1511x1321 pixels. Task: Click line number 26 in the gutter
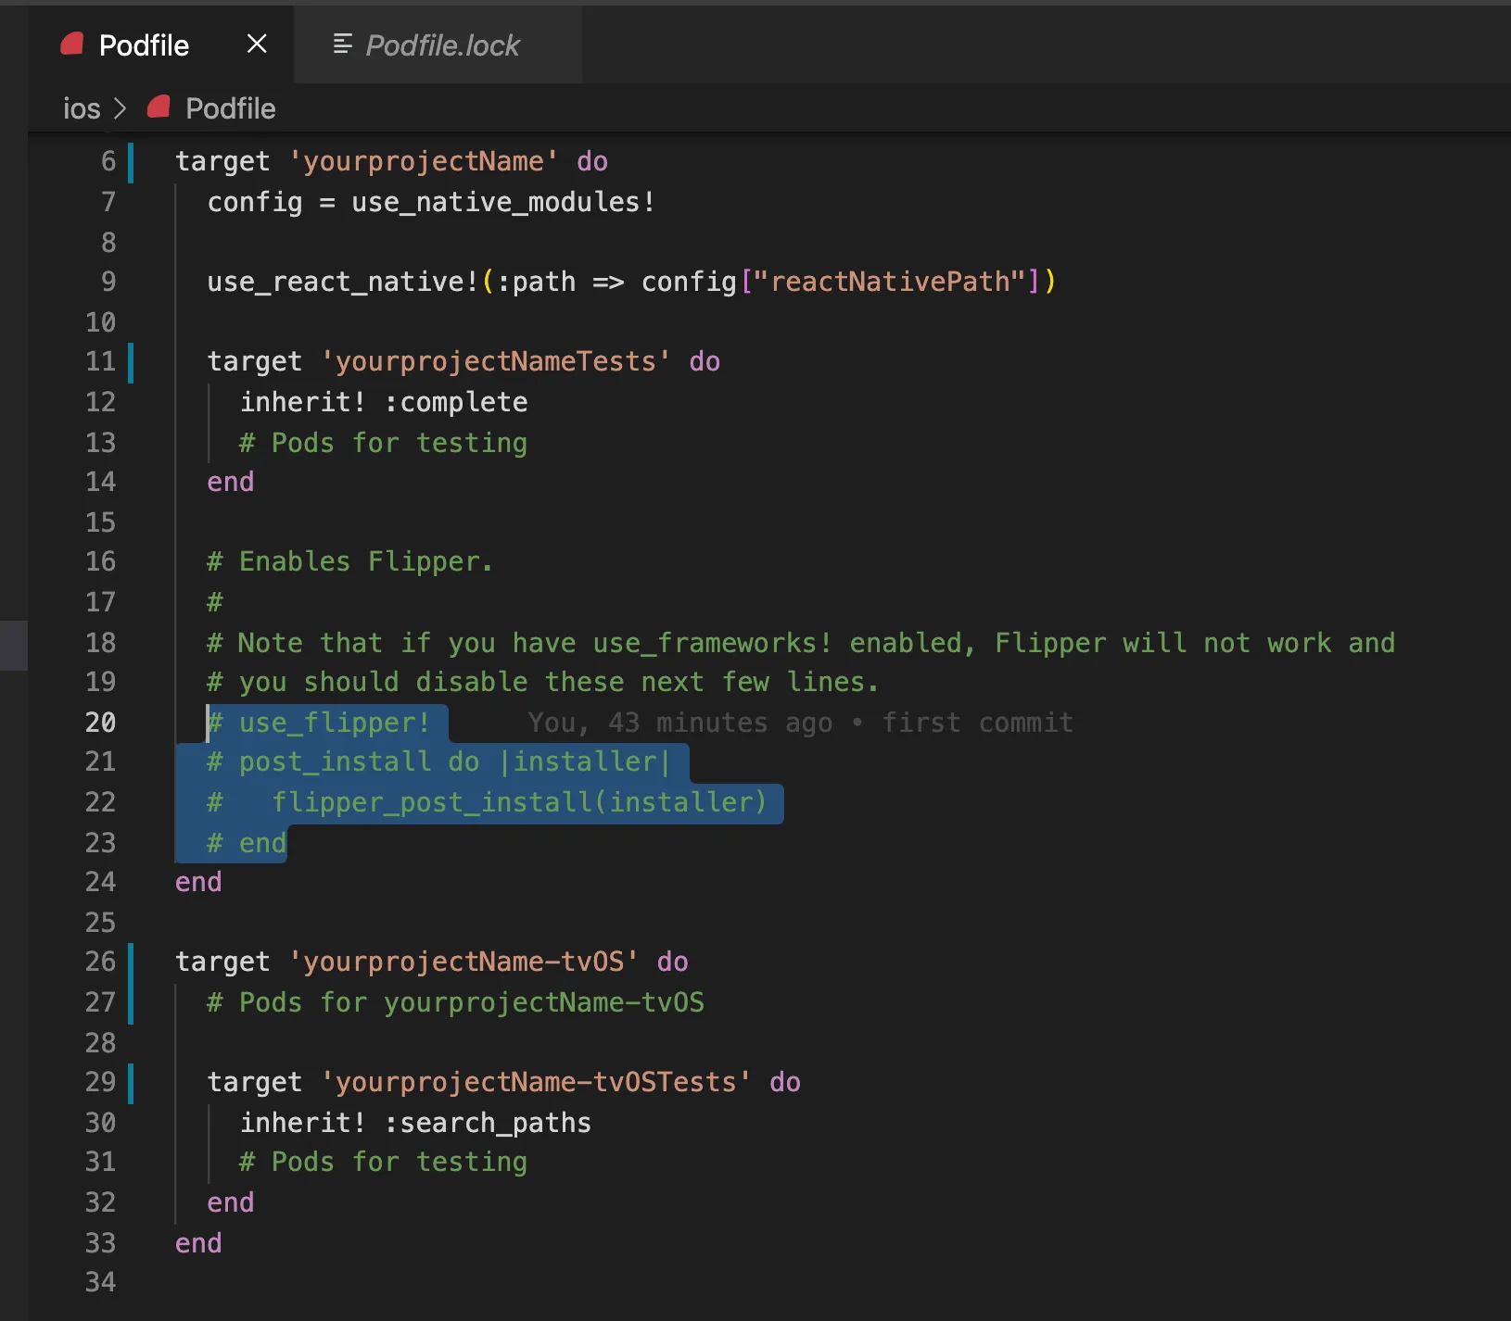tap(101, 962)
